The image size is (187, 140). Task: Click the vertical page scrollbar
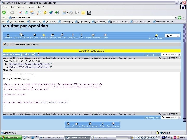184,73
